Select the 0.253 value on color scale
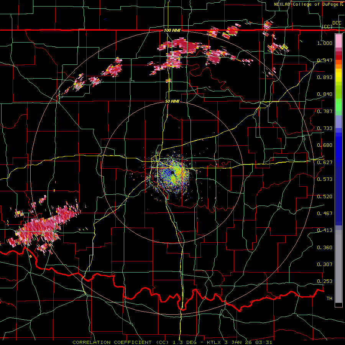The width and height of the screenshot is (345, 345). 325,281
